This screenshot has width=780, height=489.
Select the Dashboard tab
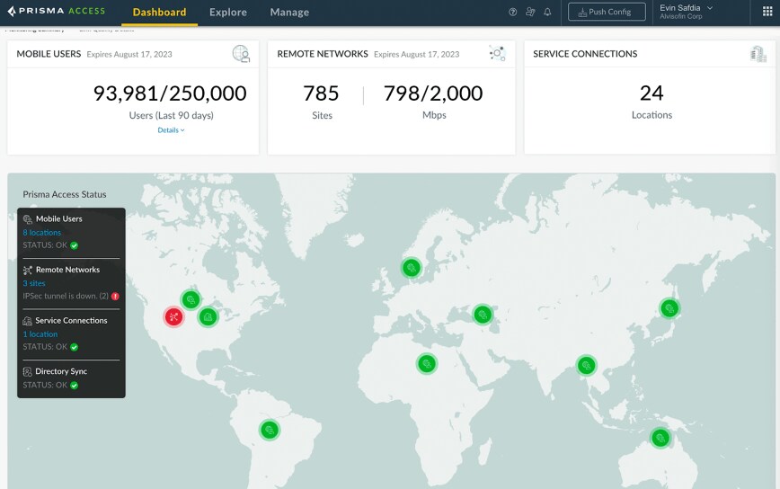tap(159, 13)
